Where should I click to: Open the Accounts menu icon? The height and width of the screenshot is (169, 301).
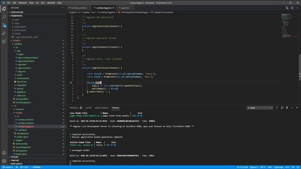click(x=4, y=153)
